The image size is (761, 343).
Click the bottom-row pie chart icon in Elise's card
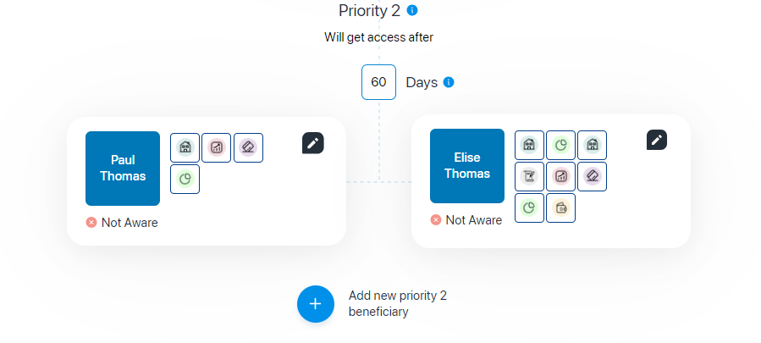(x=529, y=208)
